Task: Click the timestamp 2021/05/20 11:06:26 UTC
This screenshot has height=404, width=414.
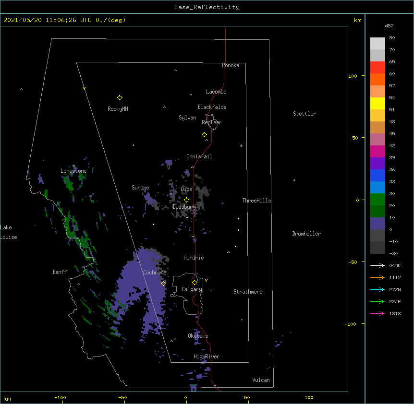Action: 48,20
